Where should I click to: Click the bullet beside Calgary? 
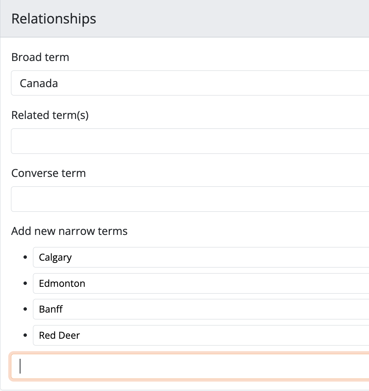(25, 257)
